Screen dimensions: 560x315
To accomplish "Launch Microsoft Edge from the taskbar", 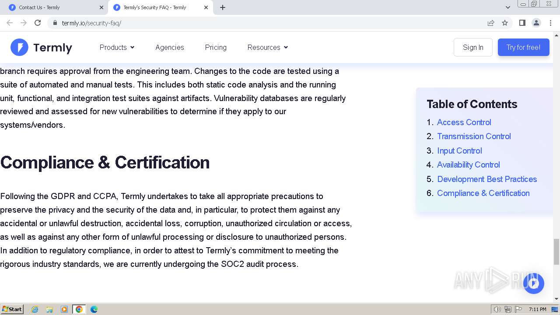I will coord(94,309).
